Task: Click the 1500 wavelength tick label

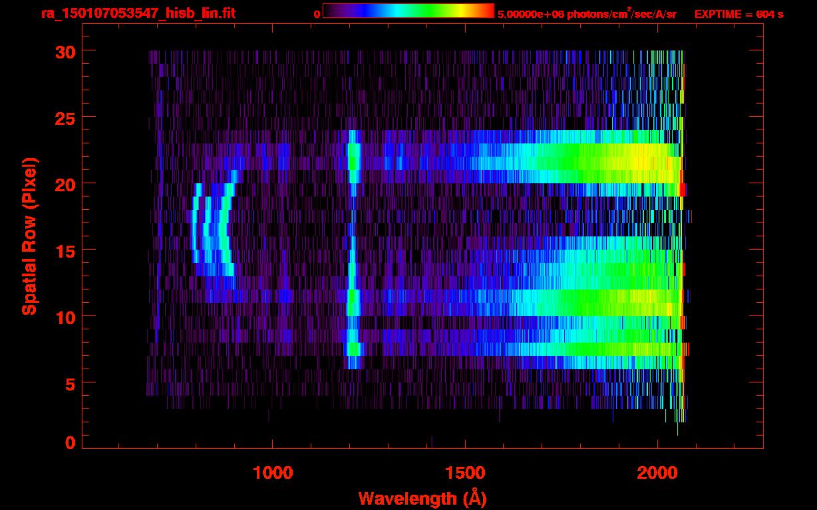Action: click(x=465, y=472)
